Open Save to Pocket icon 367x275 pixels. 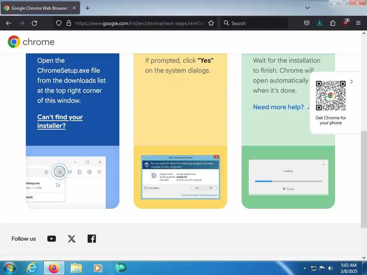(x=307, y=23)
